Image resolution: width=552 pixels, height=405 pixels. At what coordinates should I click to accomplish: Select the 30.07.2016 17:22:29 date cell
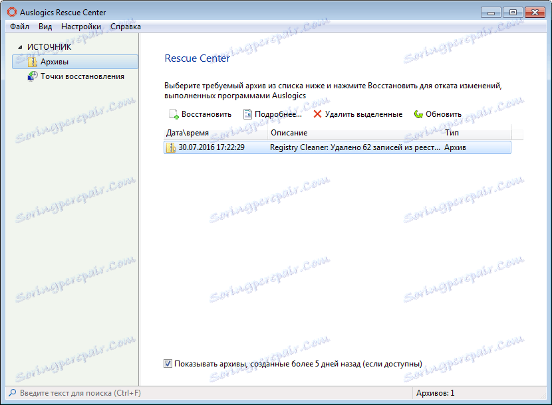pos(211,147)
